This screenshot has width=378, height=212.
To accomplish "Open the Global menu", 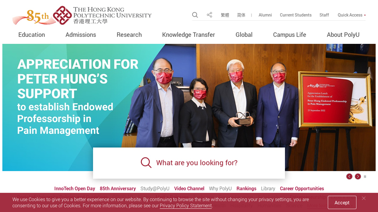I will coord(244,35).
